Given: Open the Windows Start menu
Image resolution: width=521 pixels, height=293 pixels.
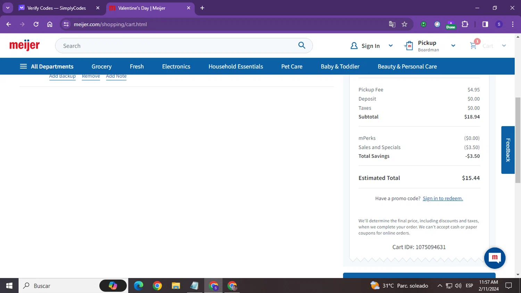Looking at the screenshot, I should coord(9,286).
